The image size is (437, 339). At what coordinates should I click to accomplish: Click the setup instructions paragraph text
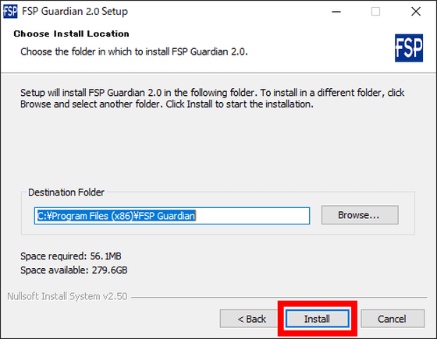(212, 98)
